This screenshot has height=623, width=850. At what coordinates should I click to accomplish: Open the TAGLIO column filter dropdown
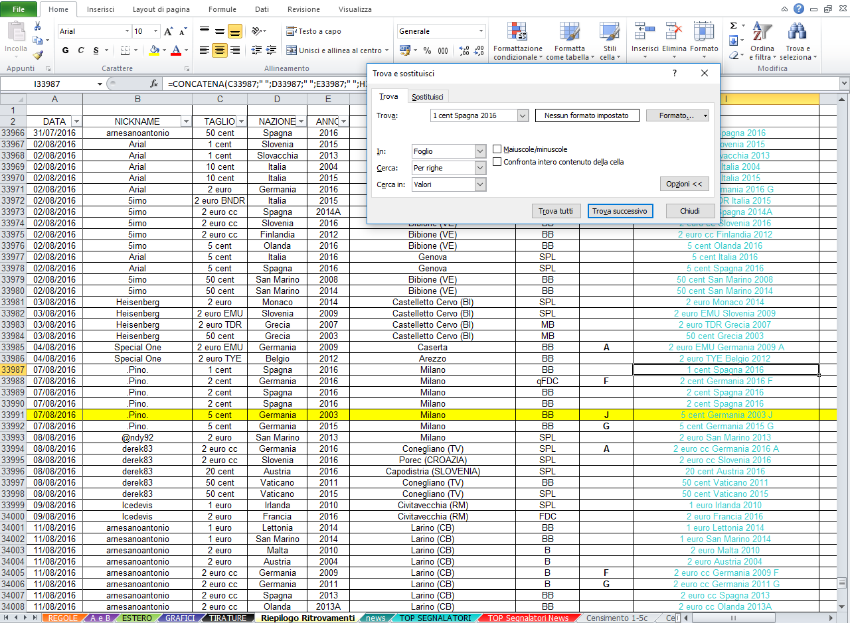tap(242, 121)
